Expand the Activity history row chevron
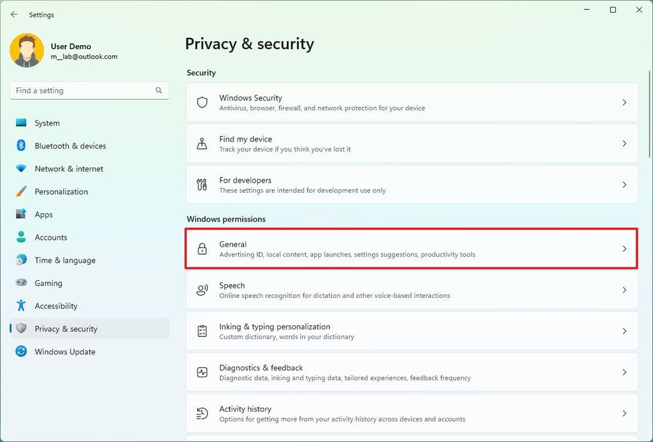 623,413
